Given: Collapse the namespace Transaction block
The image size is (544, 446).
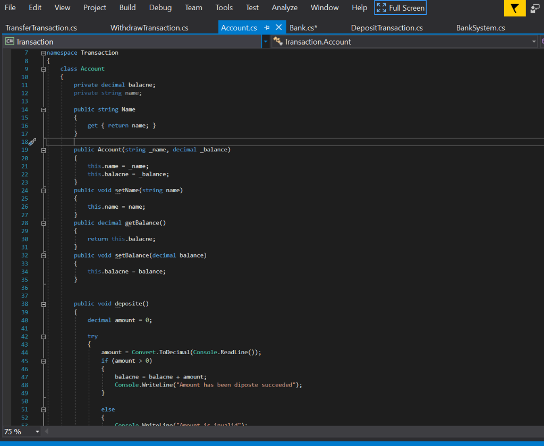Looking at the screenshot, I should (44, 53).
